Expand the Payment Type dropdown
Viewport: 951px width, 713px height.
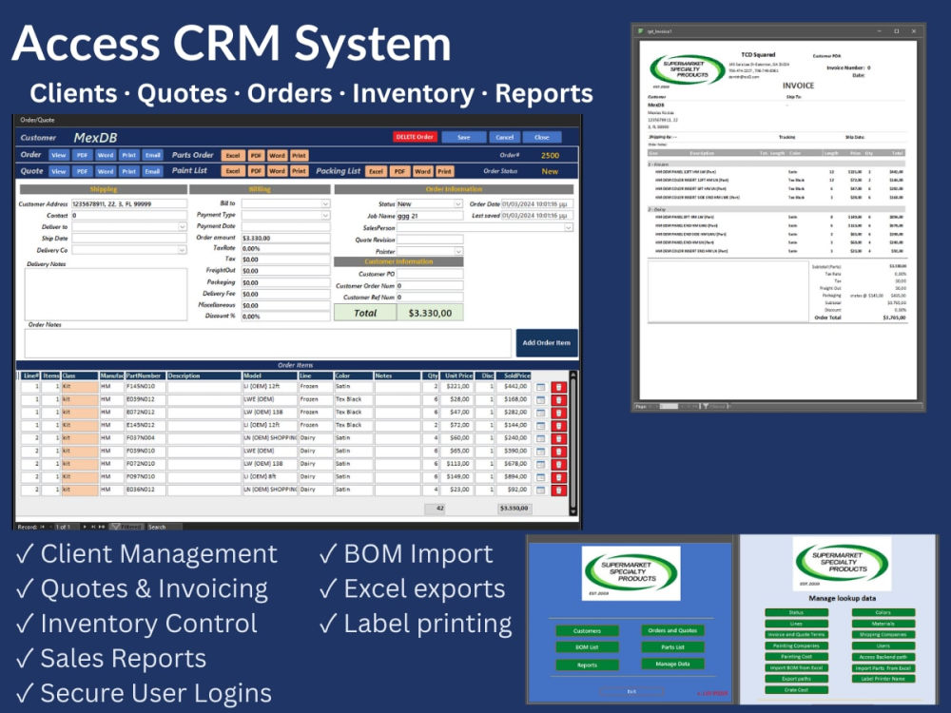pos(325,215)
